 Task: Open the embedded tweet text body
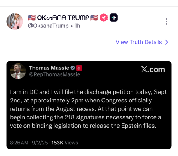point(88,109)
